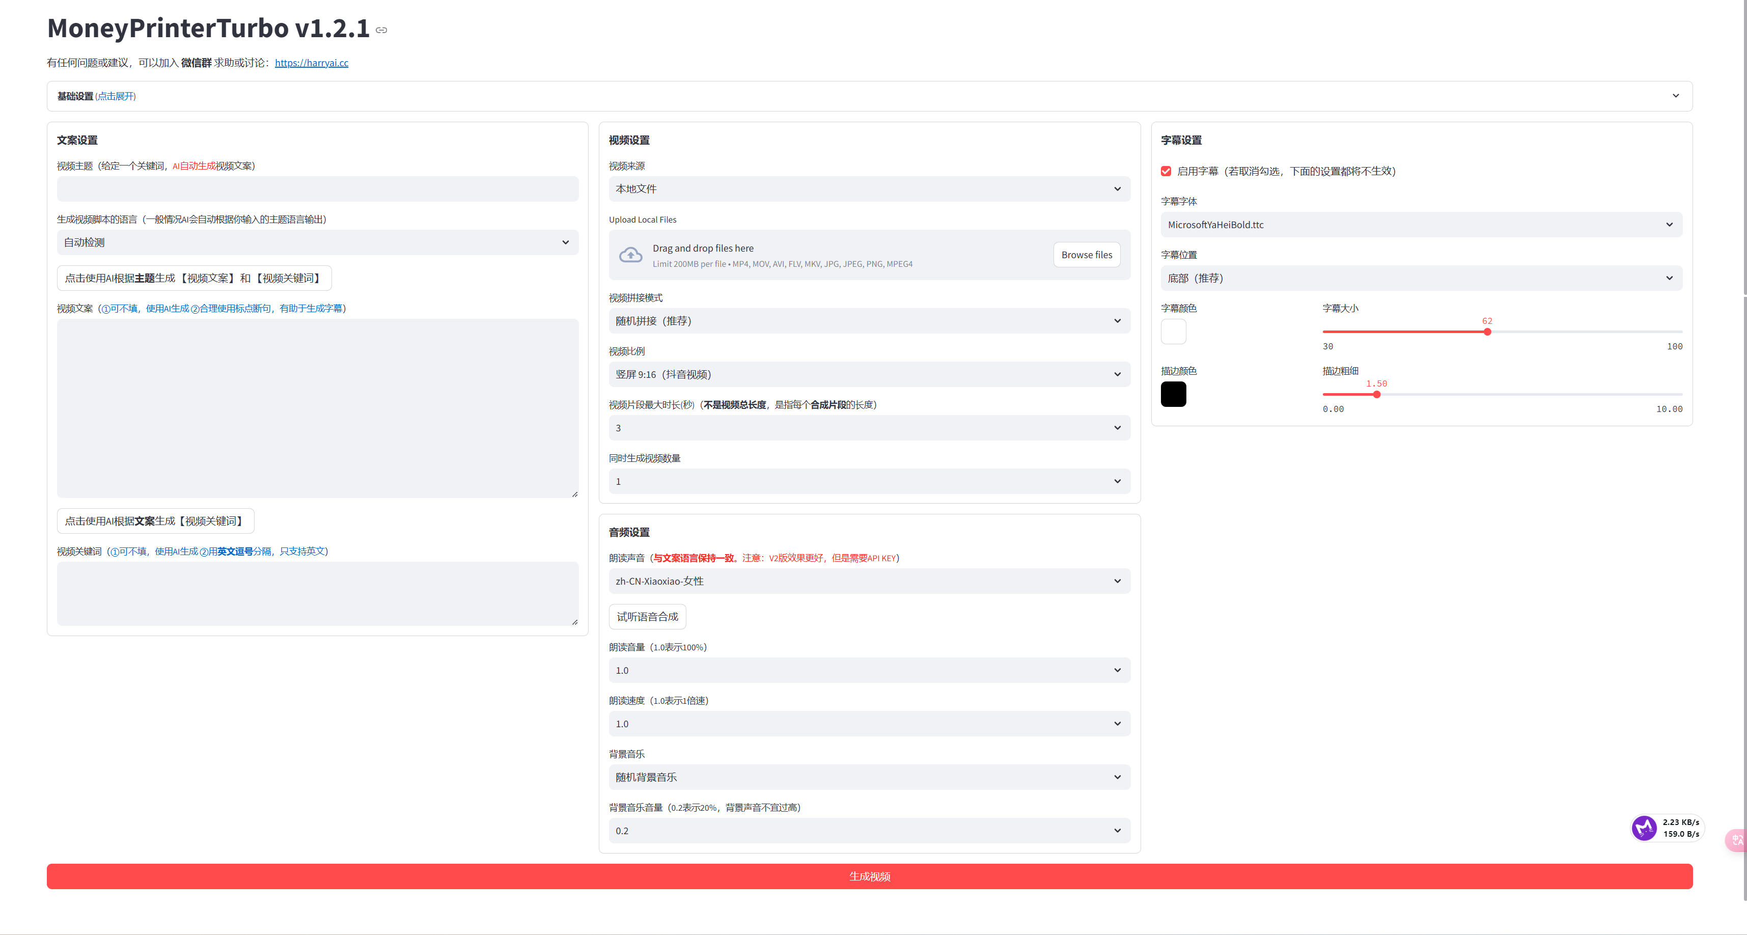This screenshot has height=935, width=1747.
Task: Click the 字幕颜色 subtitle color swatch
Action: (1174, 331)
